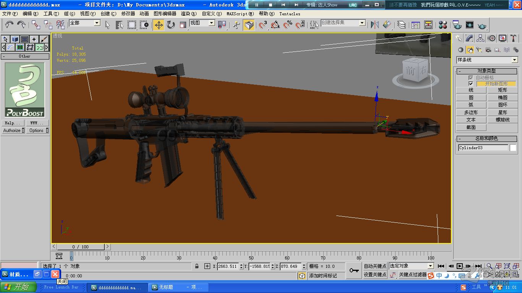
Task: Open the Tentacles menu
Action: (290, 13)
